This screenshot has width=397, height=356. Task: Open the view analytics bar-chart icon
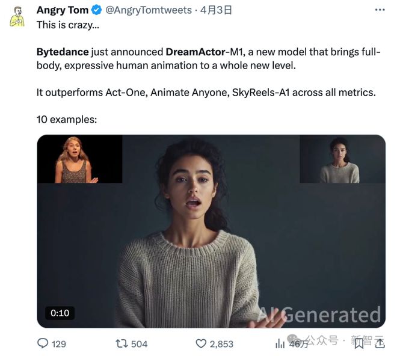280,343
